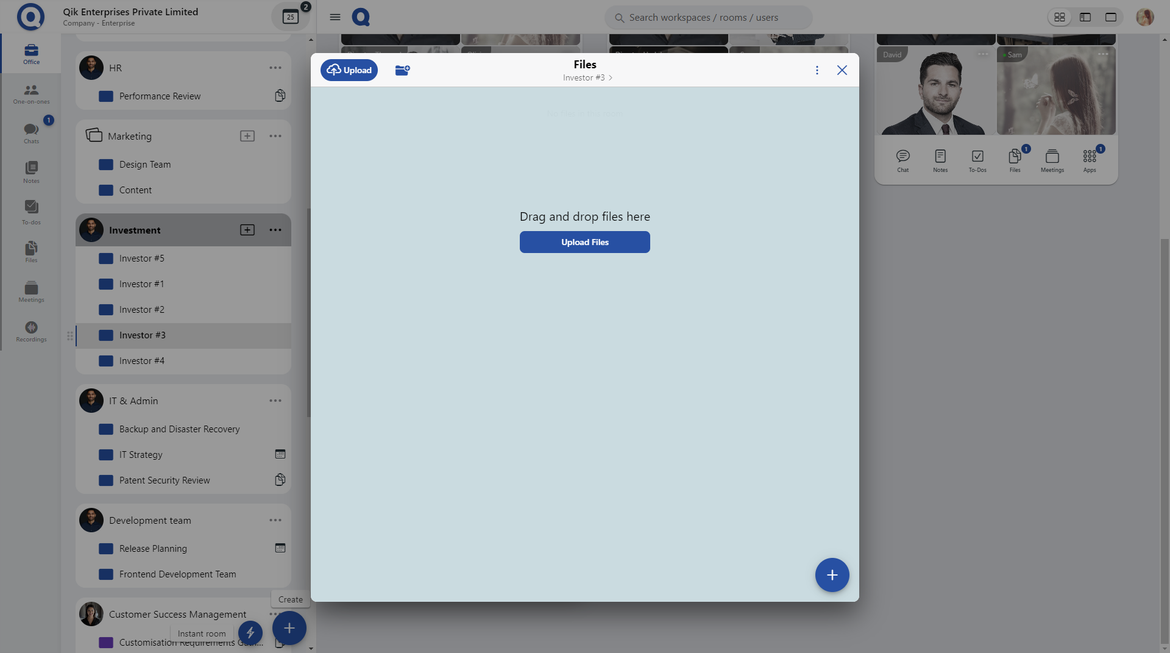Open the Meetings section from the sidebar
Image resolution: width=1170 pixels, height=653 pixels.
[x=30, y=291]
